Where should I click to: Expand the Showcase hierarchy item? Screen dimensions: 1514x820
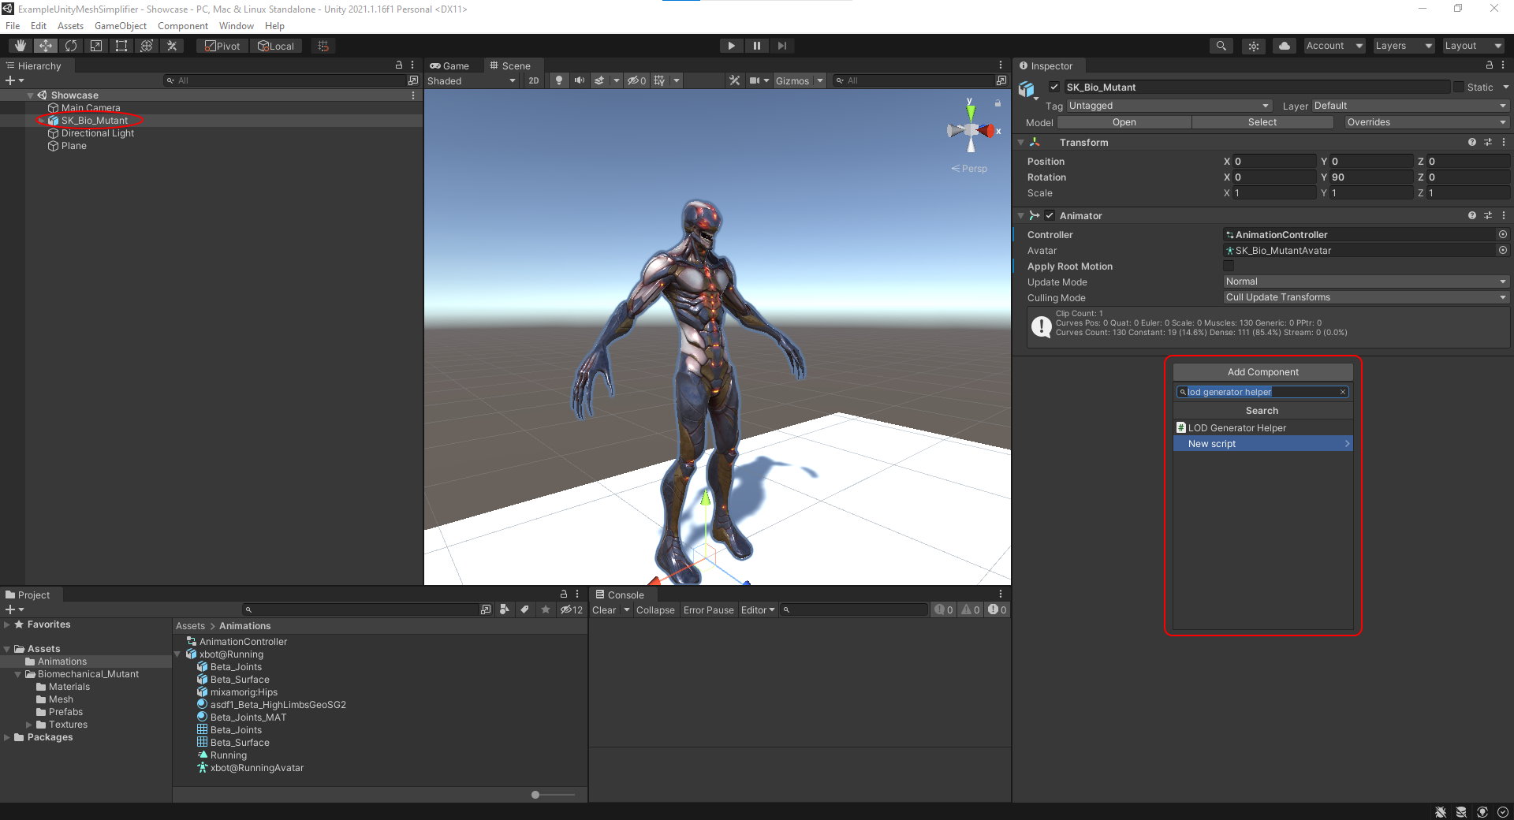31,95
